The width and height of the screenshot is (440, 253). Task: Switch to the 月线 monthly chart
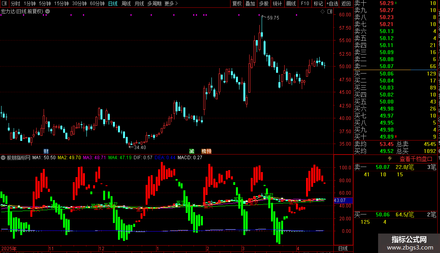pyautogui.click(x=139, y=4)
